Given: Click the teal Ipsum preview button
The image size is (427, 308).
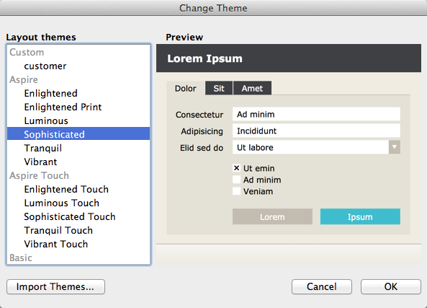Looking at the screenshot, I should [360, 216].
